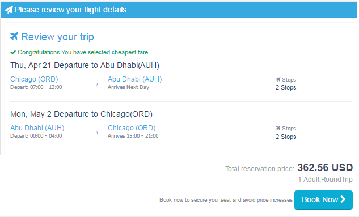This screenshot has height=217, width=359.
Task: Click Thu, Apr 21 Departure heading
Action: point(85,65)
